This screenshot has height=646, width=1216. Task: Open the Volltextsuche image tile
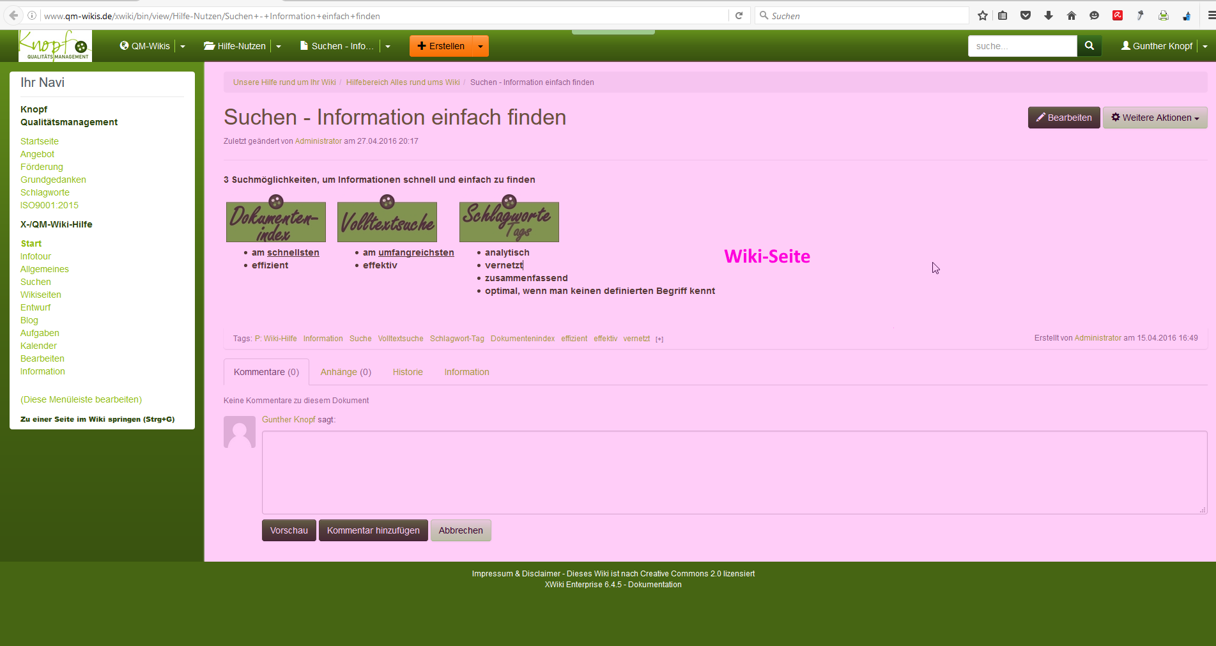tap(387, 221)
